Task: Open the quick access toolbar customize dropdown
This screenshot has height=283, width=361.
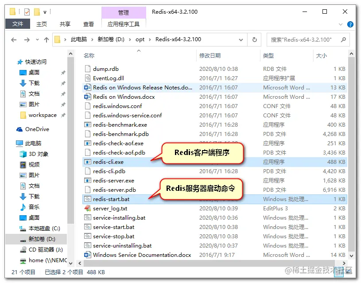Action: [x=45, y=12]
